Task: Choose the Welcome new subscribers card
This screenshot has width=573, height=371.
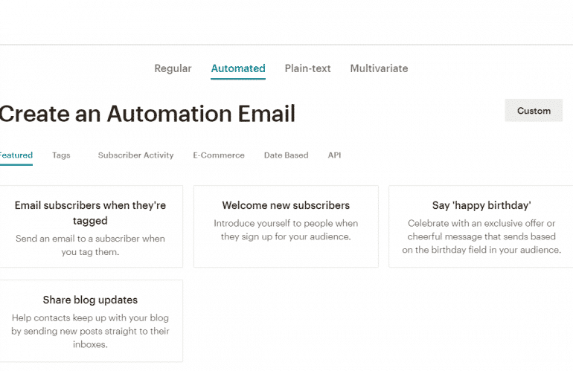Action: [x=286, y=227]
